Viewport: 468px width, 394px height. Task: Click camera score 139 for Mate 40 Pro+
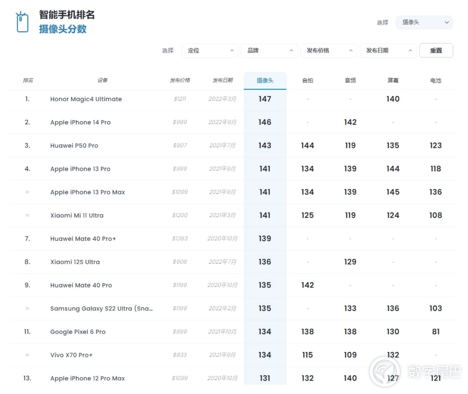[265, 239]
